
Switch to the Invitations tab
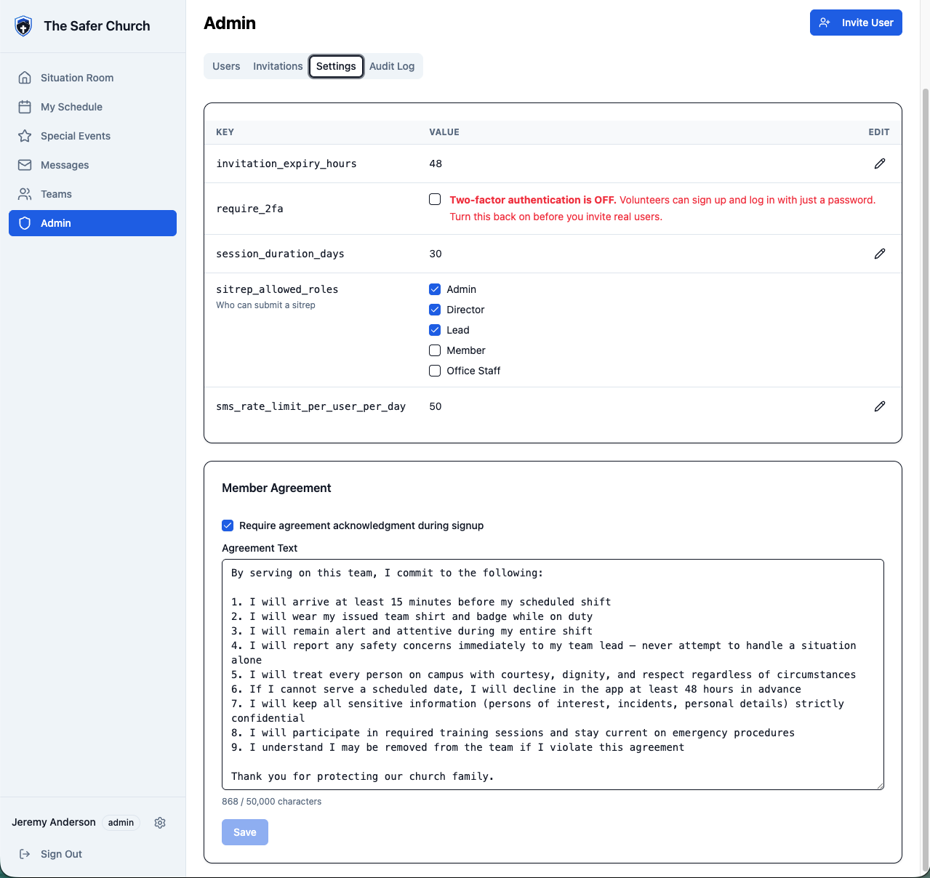click(x=278, y=66)
